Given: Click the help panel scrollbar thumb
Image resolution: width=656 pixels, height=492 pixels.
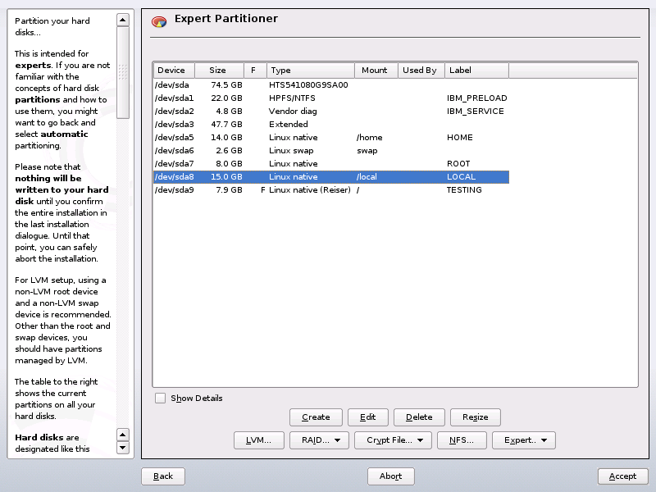Looking at the screenshot, I should pyautogui.click(x=122, y=73).
